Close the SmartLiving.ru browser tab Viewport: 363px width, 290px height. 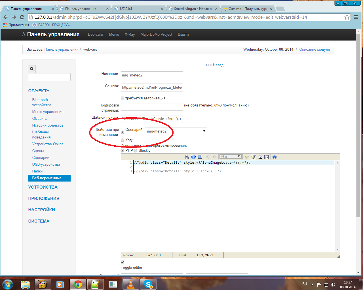pos(216,9)
